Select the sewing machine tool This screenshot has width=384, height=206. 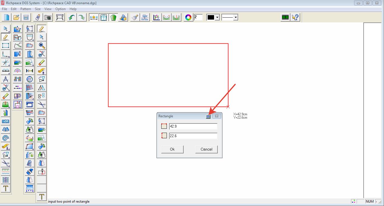[x=30, y=104]
